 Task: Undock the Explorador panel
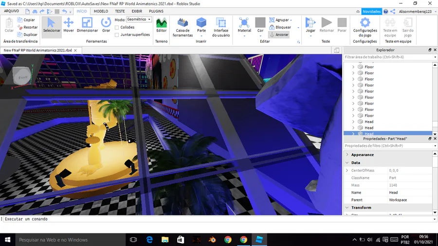pyautogui.click(x=430, y=50)
